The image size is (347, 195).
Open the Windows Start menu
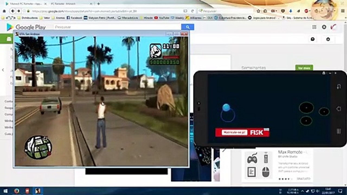[5, 191]
